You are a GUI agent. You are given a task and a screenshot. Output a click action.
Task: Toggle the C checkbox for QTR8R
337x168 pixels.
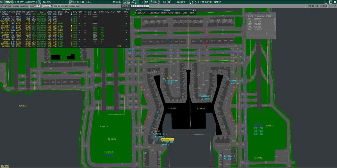71,14
